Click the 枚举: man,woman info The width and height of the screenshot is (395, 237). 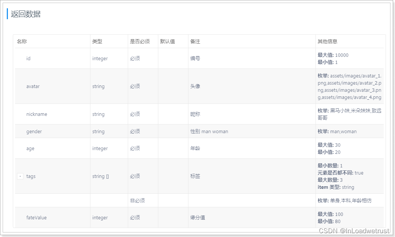tap(337, 131)
